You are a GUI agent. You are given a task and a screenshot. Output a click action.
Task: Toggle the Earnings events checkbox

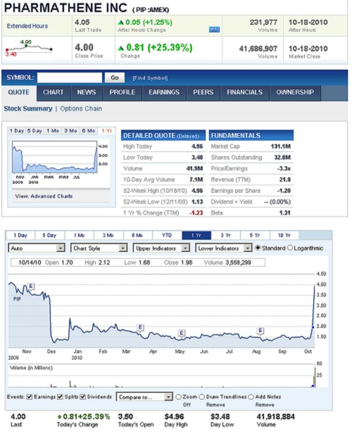(x=29, y=397)
